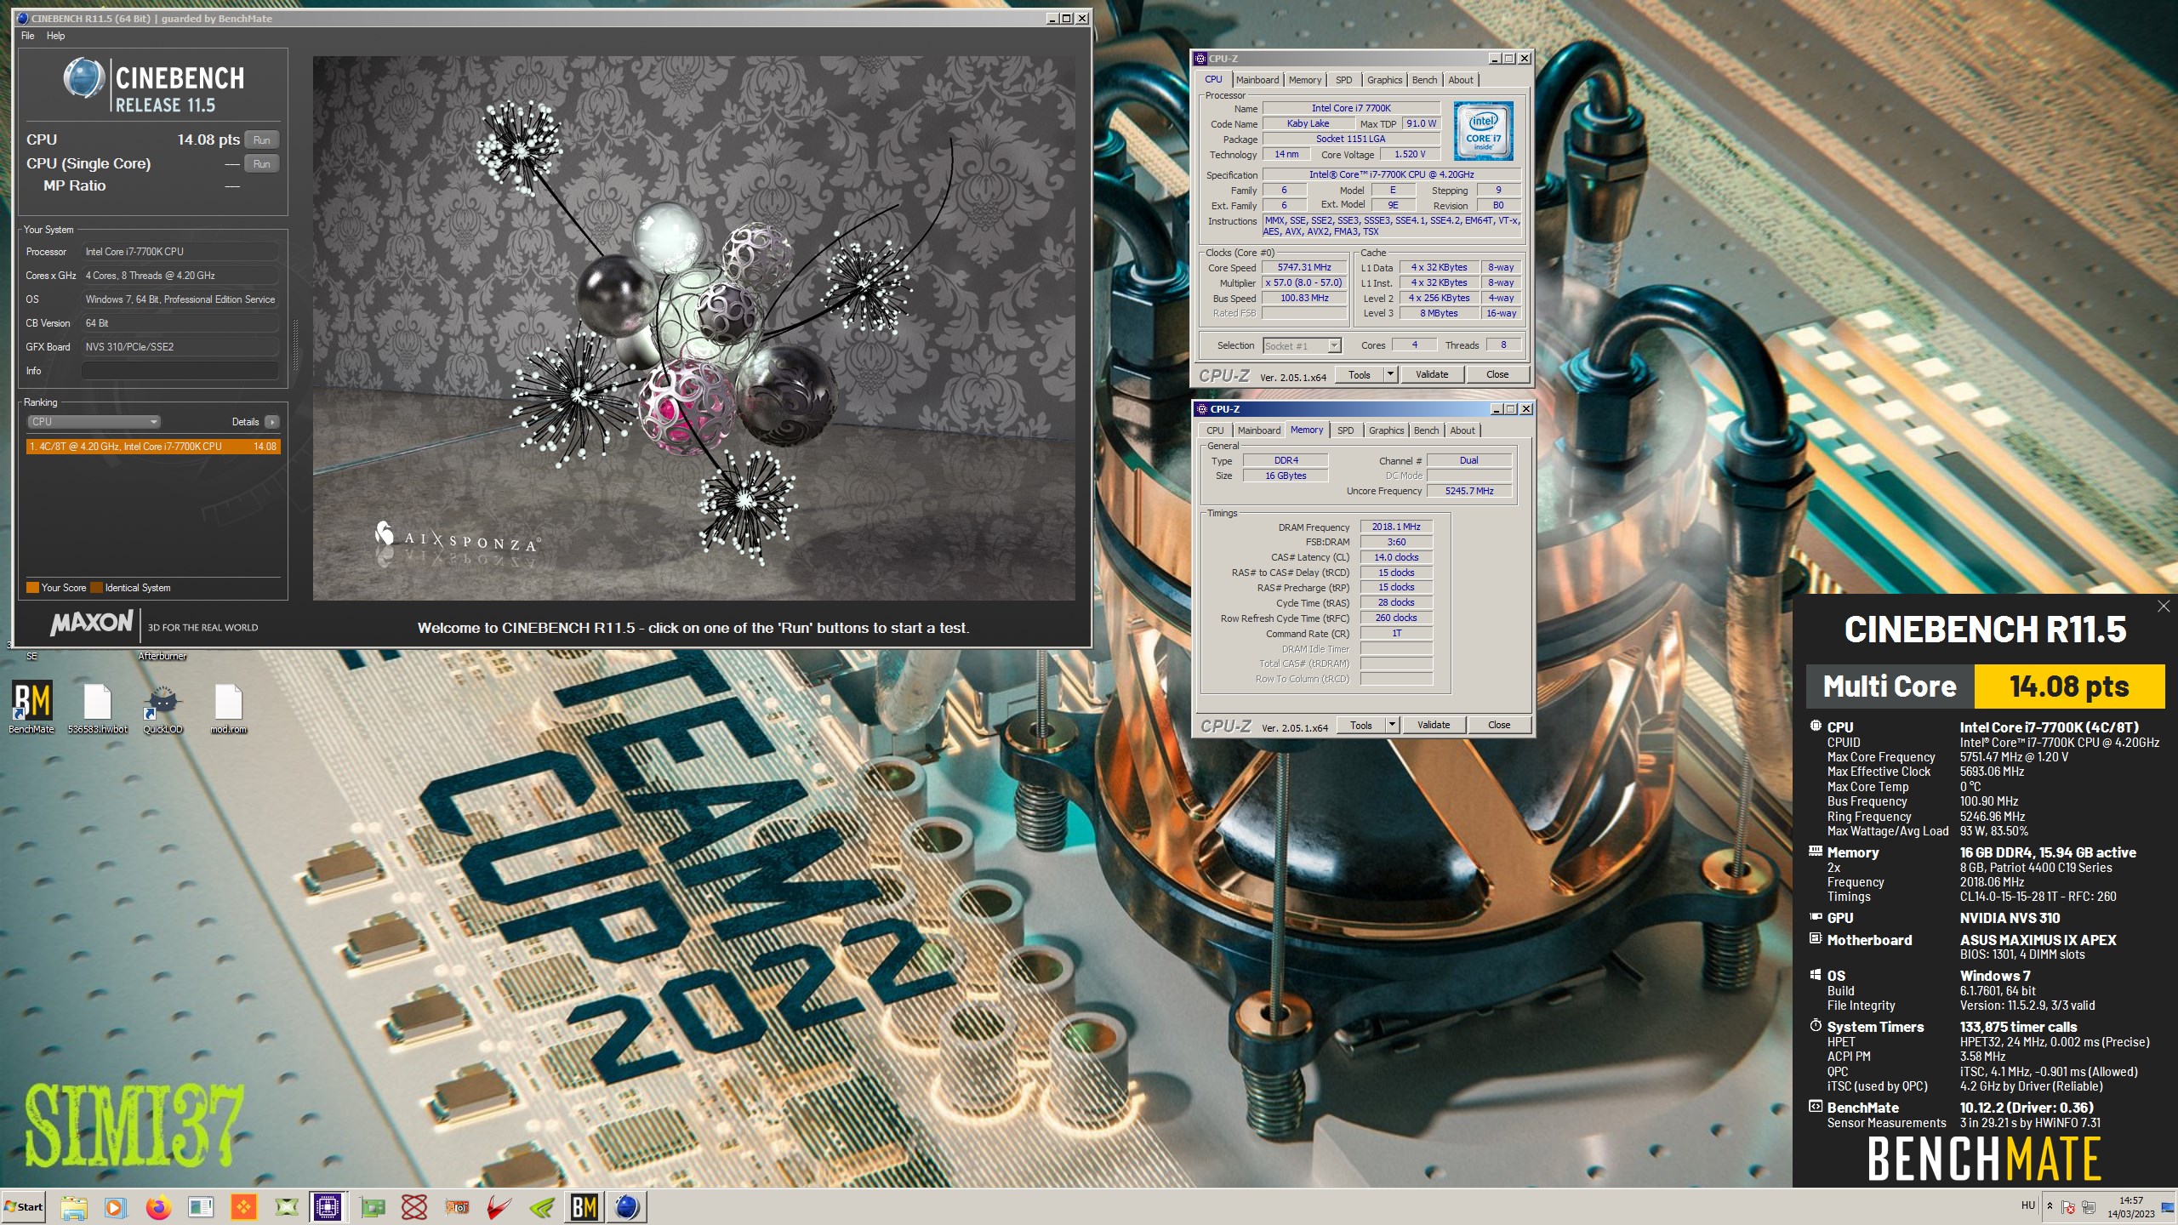Open About tab in lower CPU-Z
The image size is (2178, 1225).
[x=1462, y=430]
